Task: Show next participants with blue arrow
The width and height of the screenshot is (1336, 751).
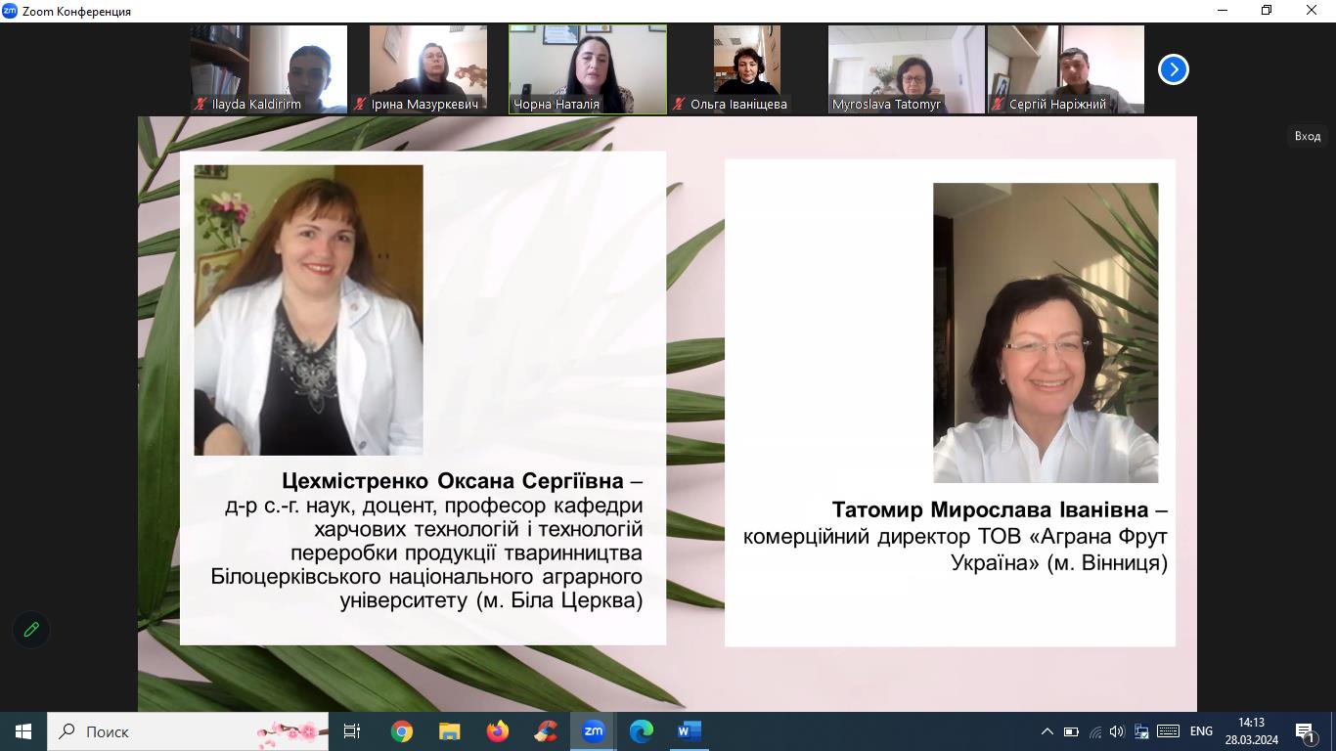Action: pos(1173,69)
